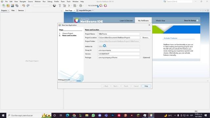
Task: Open the Task View taskbar icon
Action: tap(61, 115)
